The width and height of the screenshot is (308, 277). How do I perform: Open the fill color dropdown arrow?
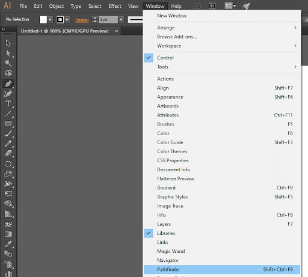[50, 20]
